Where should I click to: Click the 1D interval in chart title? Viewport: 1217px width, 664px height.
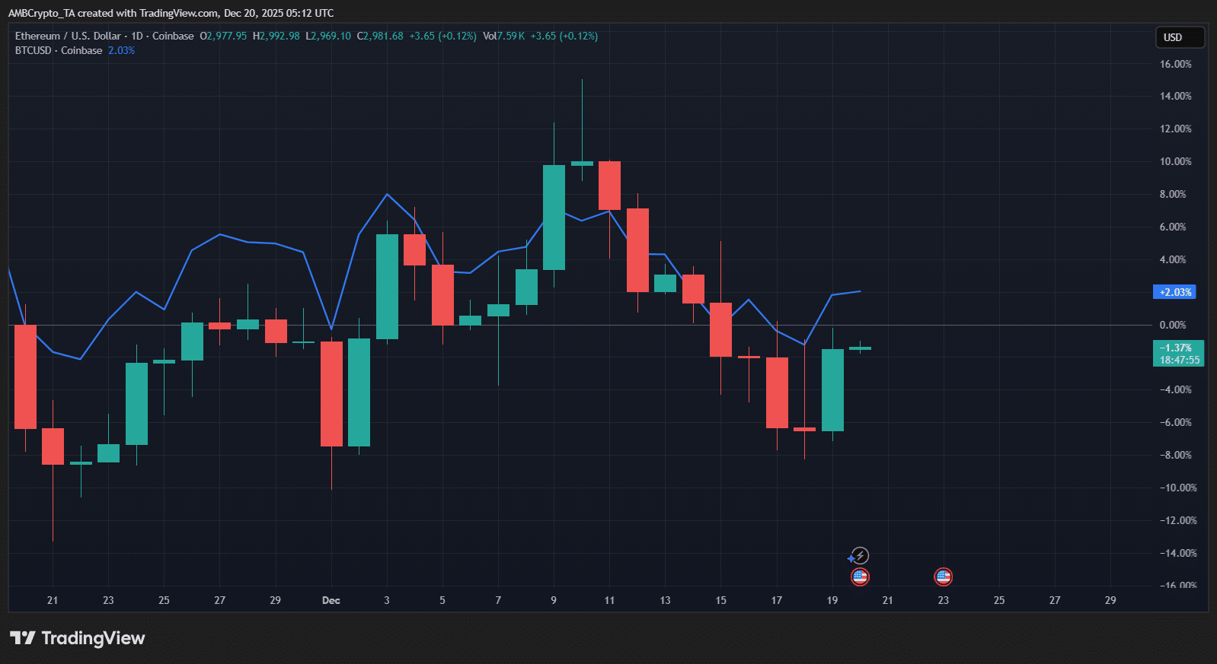(137, 36)
